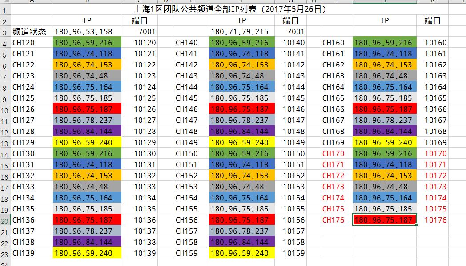Screen dimensions: 466x266
Task: Click the red port value 10176
Action: coord(435,220)
